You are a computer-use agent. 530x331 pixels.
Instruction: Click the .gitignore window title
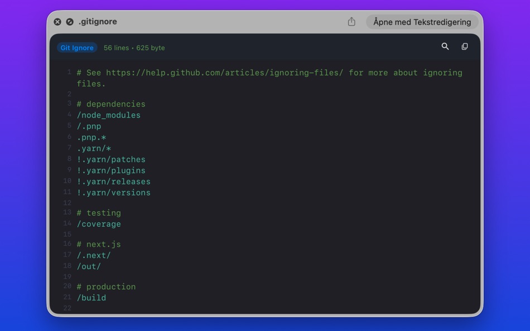(98, 22)
